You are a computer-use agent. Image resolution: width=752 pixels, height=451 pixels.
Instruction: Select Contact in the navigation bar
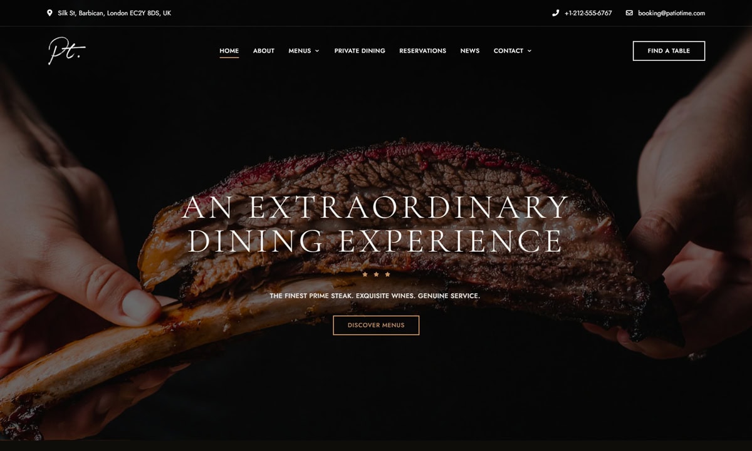[508, 51]
